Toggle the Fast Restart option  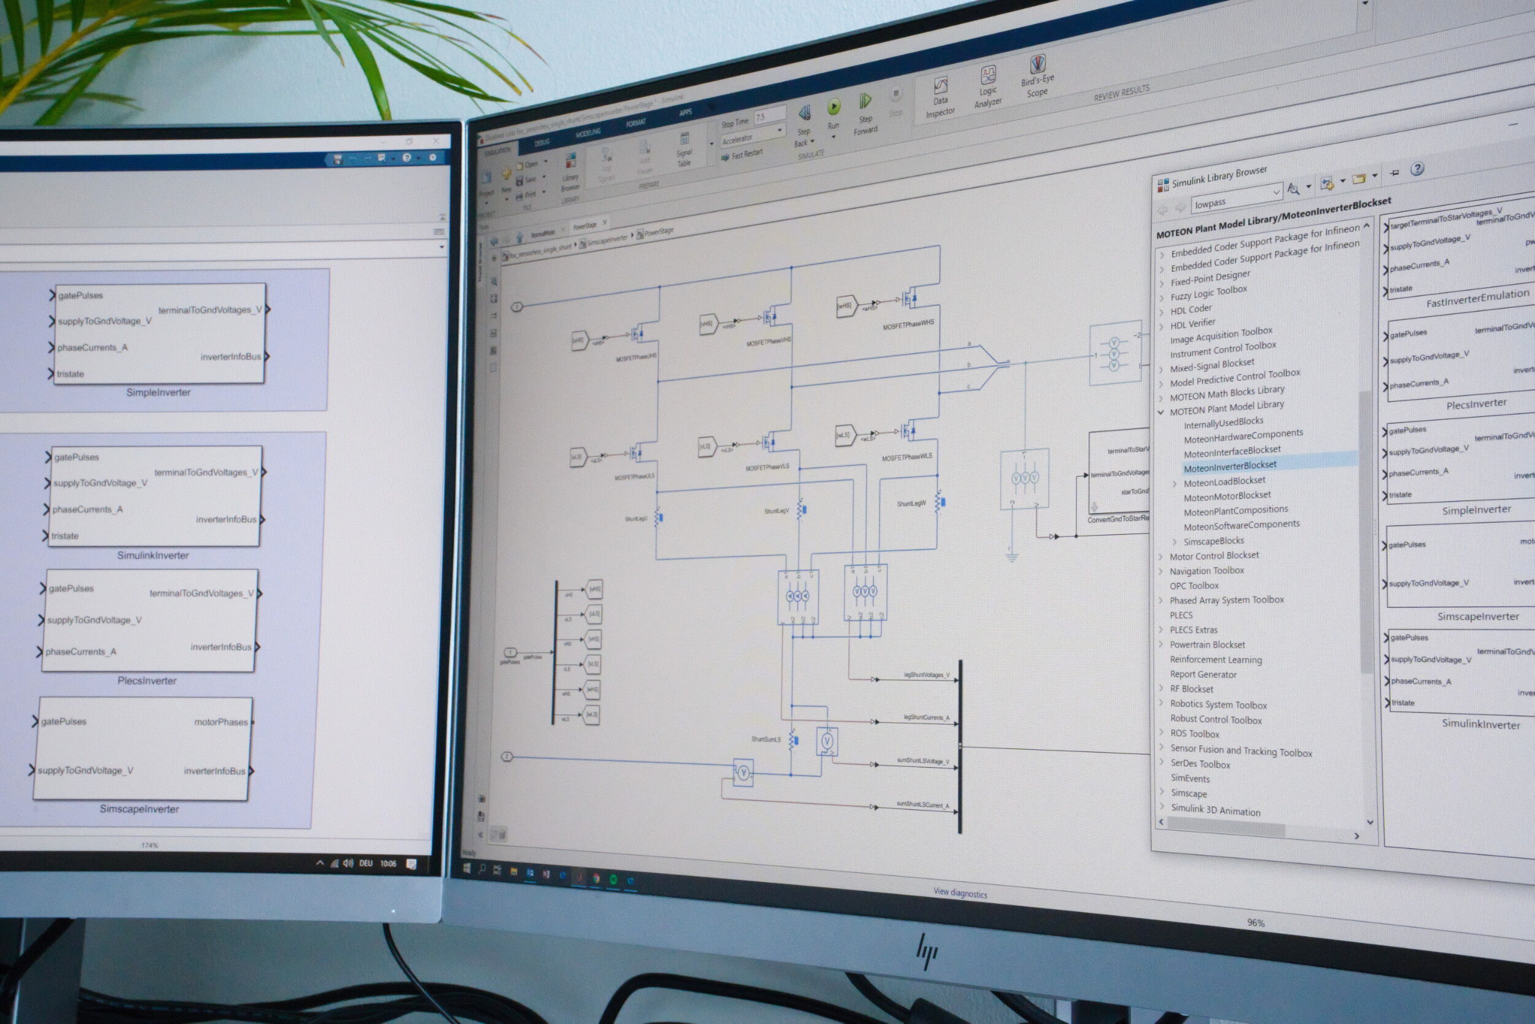(742, 155)
